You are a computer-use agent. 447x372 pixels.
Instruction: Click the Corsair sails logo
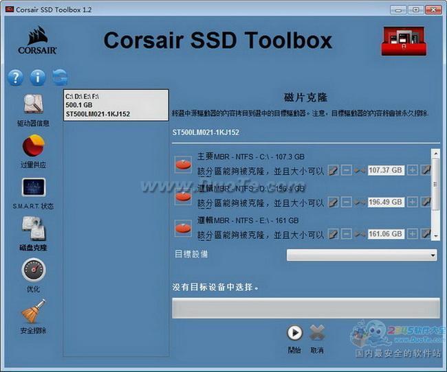37,40
